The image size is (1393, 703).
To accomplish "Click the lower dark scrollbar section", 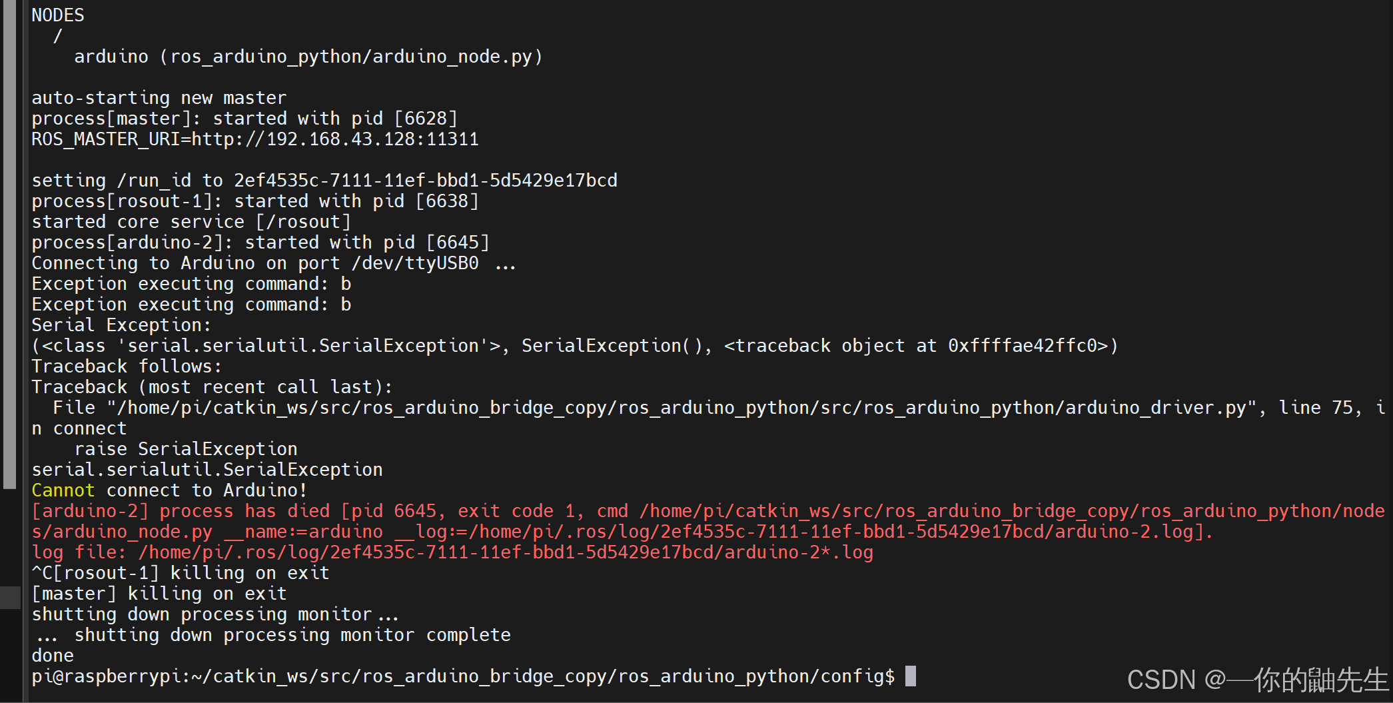I will 10,596.
